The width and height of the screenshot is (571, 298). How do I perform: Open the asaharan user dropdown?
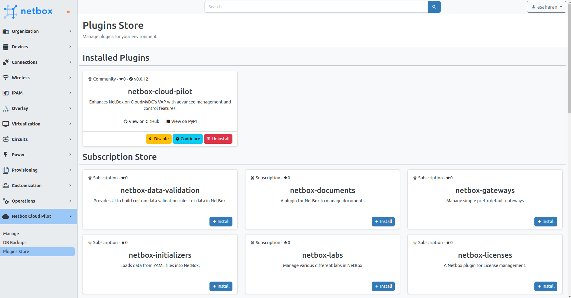pyautogui.click(x=546, y=7)
